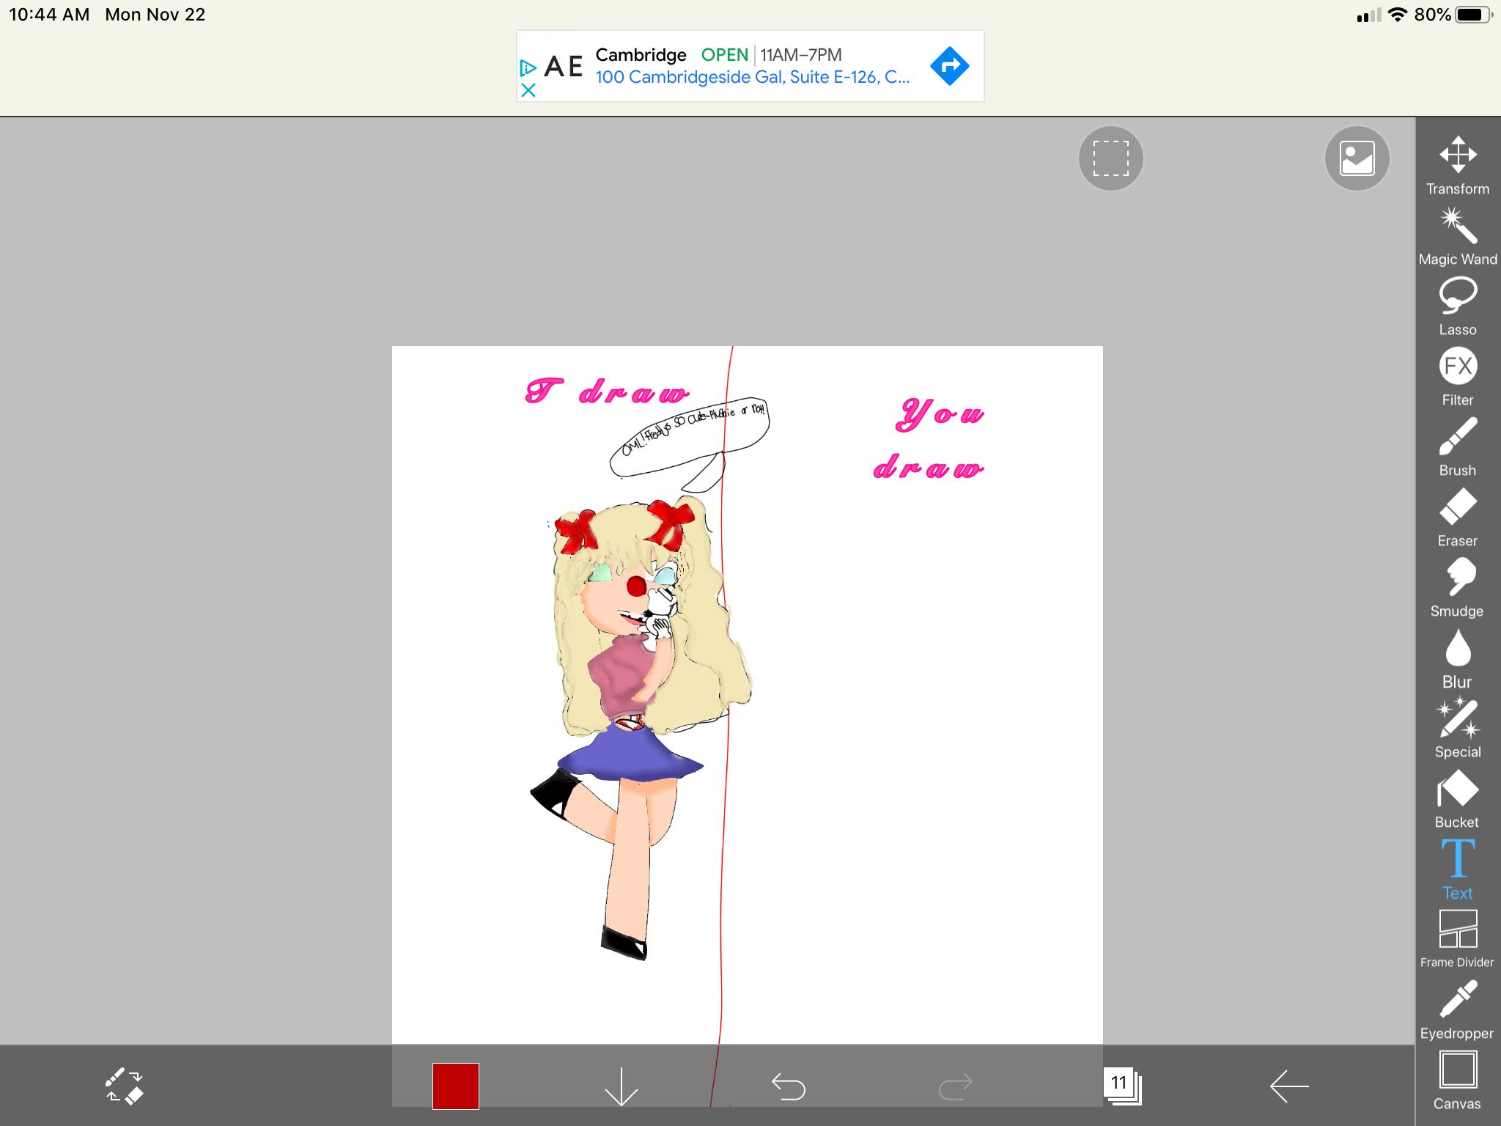Select the Smudge tool
The image size is (1501, 1126).
[x=1457, y=579]
